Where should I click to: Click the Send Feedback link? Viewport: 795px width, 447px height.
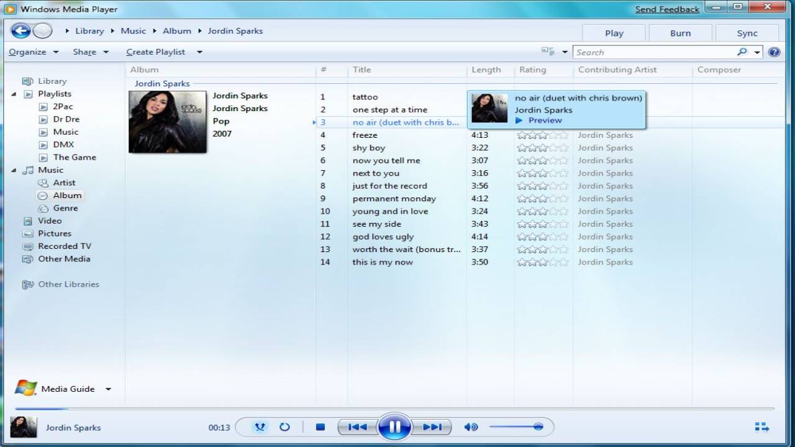(667, 9)
